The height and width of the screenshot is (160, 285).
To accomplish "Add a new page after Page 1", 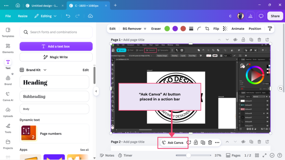I will click(267, 39).
